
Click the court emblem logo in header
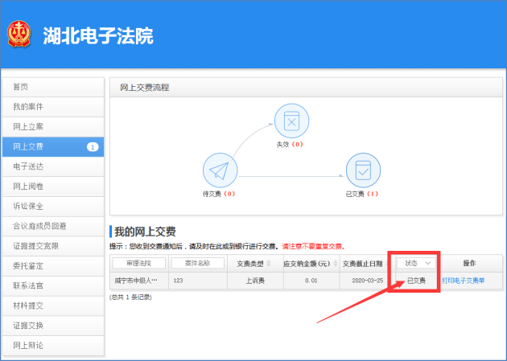(19, 35)
